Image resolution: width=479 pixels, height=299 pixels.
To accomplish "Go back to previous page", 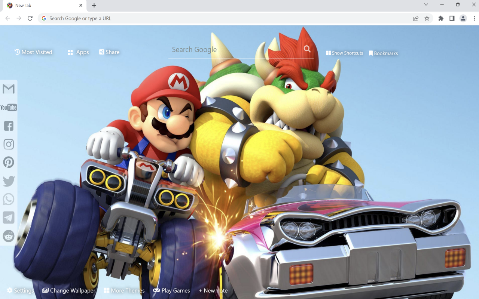I will pyautogui.click(x=8, y=18).
